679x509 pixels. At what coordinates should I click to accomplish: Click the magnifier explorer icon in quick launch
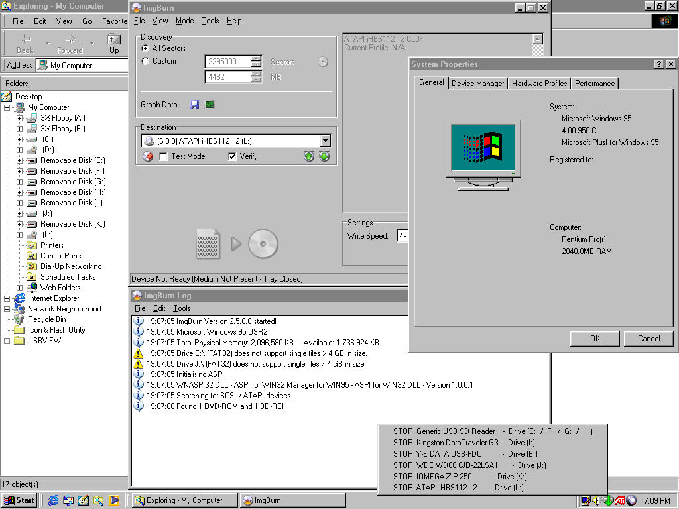[99, 500]
